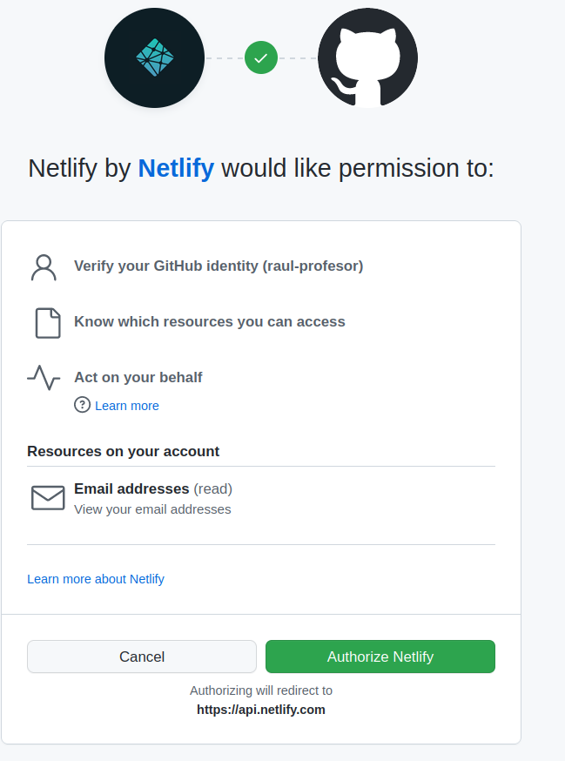The height and width of the screenshot is (761, 565).
Task: Click the email envelope icon
Action: click(48, 498)
